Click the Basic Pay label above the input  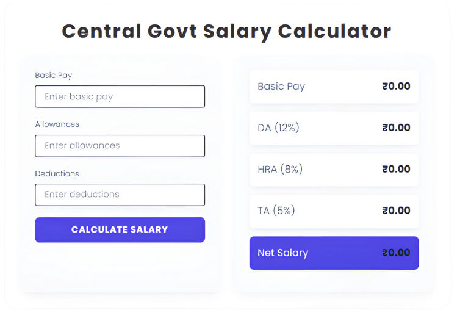click(x=54, y=76)
